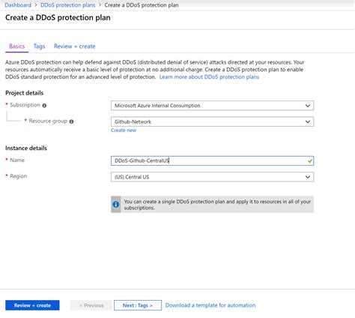
Task: Click the Resource group label
Action: pyautogui.click(x=48, y=121)
